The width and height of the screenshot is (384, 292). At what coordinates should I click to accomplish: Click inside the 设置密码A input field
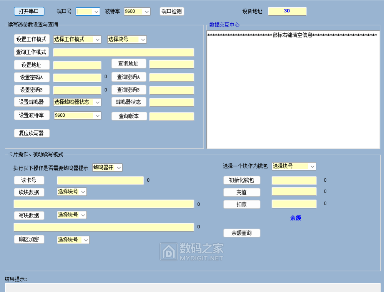77,77
